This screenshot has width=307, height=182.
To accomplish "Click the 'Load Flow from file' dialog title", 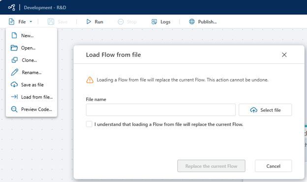I will point(114,54).
